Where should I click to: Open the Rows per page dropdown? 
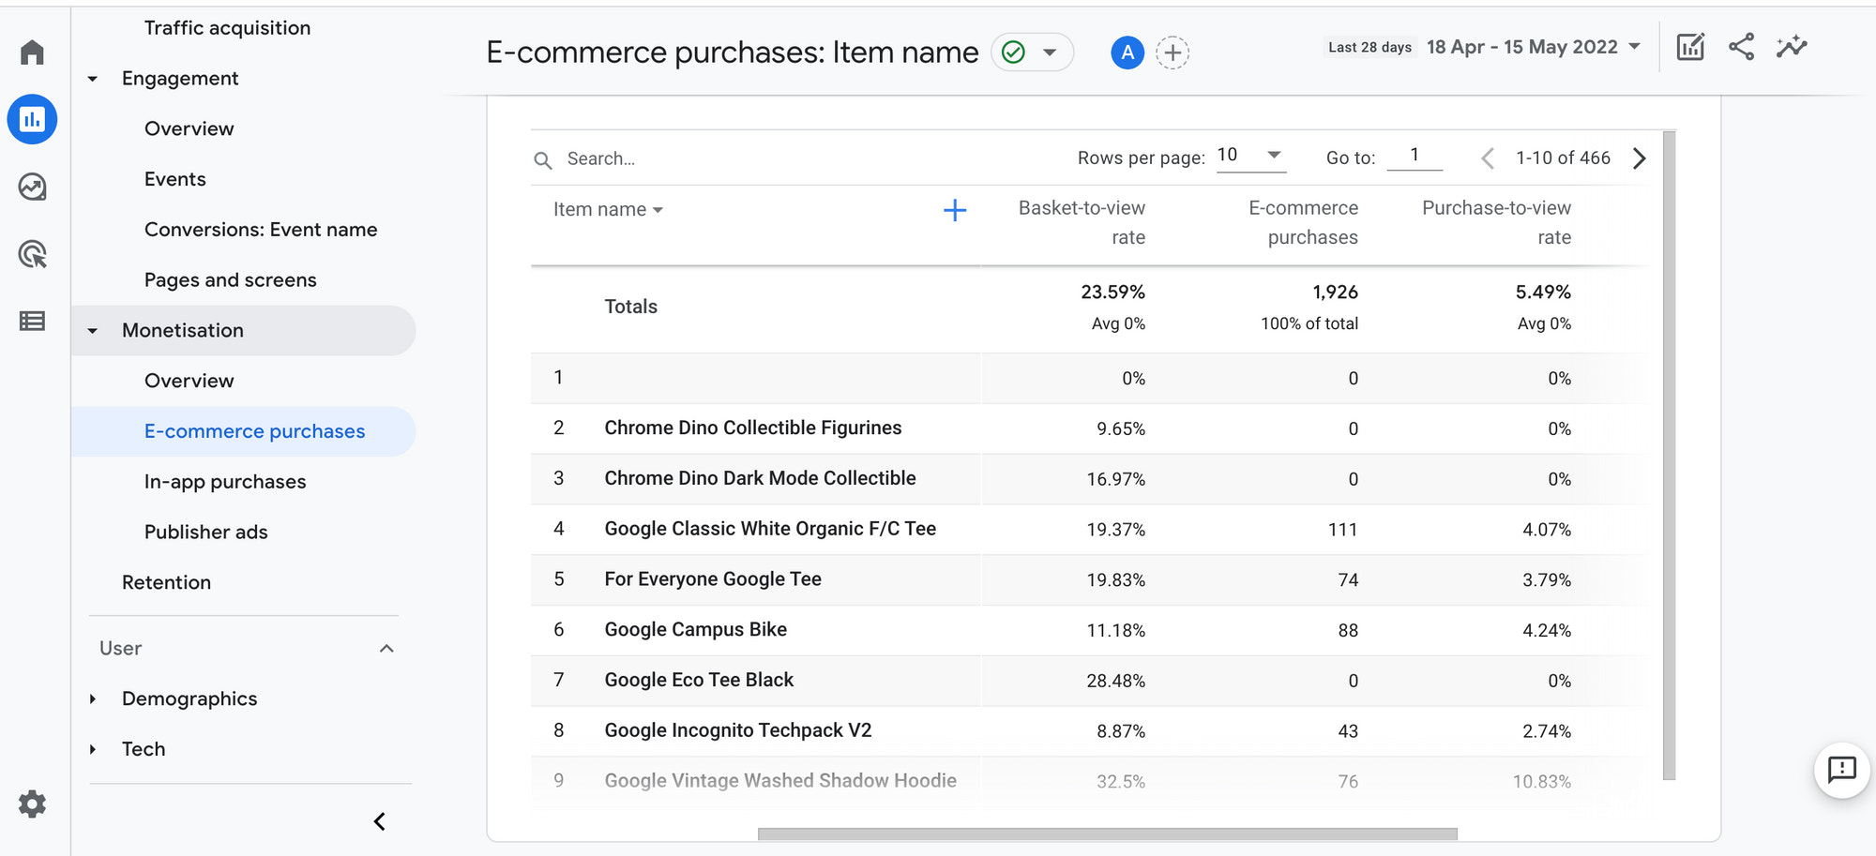(x=1250, y=156)
